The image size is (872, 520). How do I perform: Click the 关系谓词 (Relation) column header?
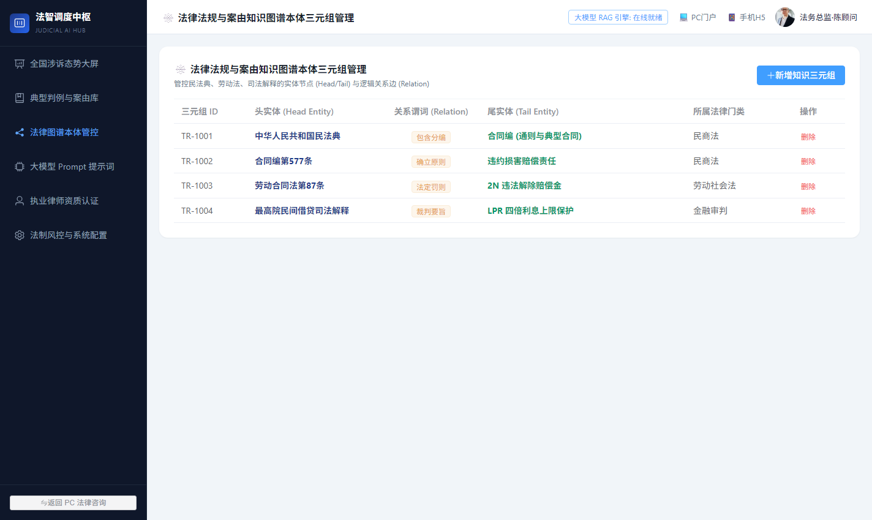[431, 111]
